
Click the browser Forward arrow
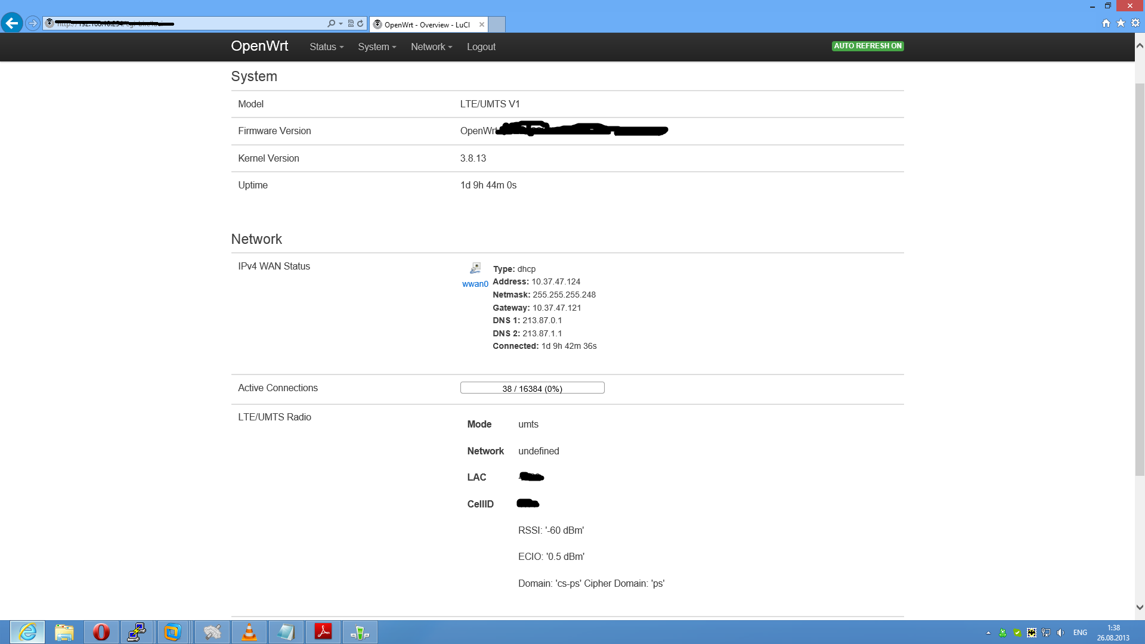tap(33, 24)
